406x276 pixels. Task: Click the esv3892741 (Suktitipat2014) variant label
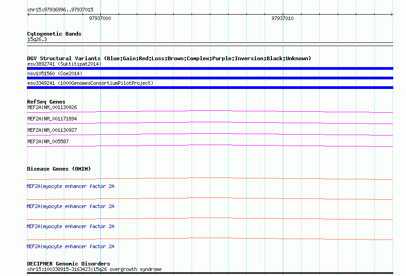click(64, 64)
